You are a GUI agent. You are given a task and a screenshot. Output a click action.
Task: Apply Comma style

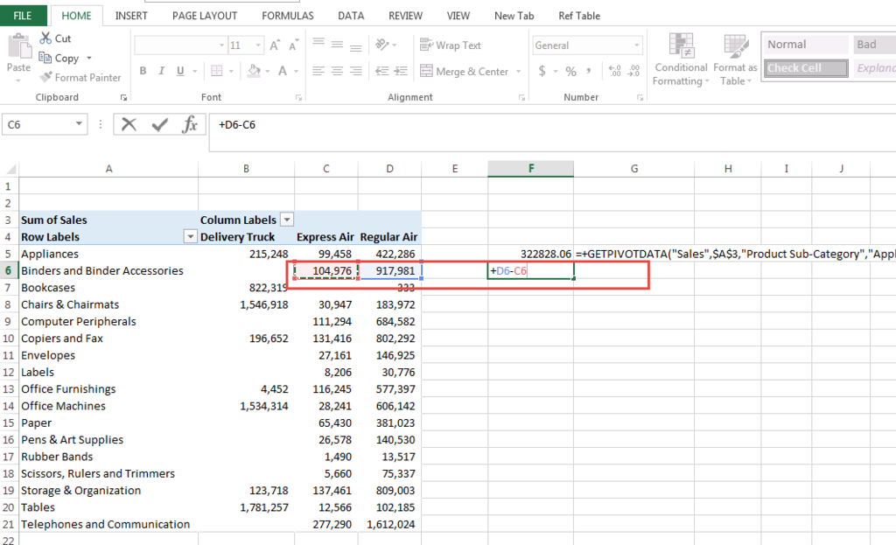(588, 71)
